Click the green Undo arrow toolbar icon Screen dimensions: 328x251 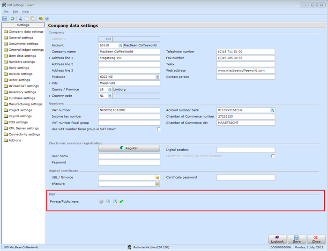click(12, 19)
